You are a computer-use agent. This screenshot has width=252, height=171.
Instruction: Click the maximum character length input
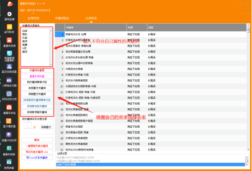pos(28,130)
